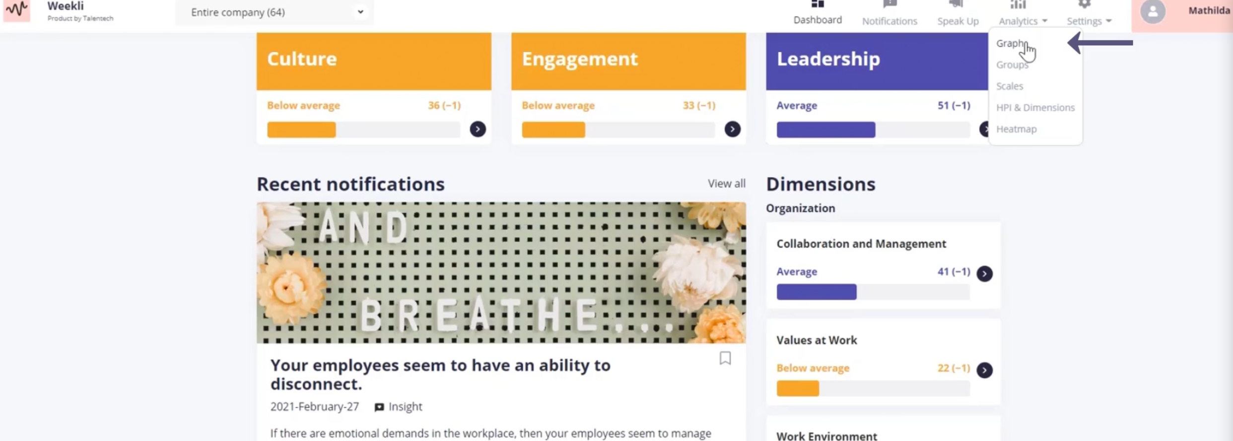This screenshot has width=1233, height=441.
Task: Open the 'Your employees seem to have' headline
Action: pos(440,375)
